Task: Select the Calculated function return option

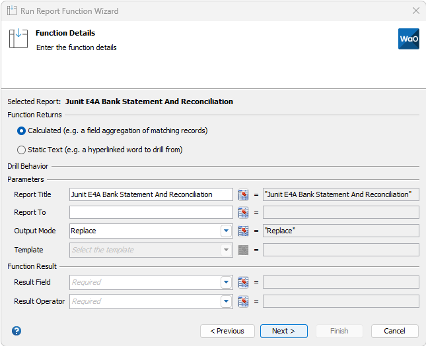Action: (x=22, y=130)
